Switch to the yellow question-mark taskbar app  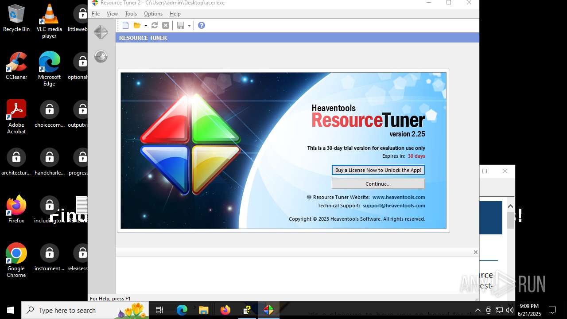point(247,310)
